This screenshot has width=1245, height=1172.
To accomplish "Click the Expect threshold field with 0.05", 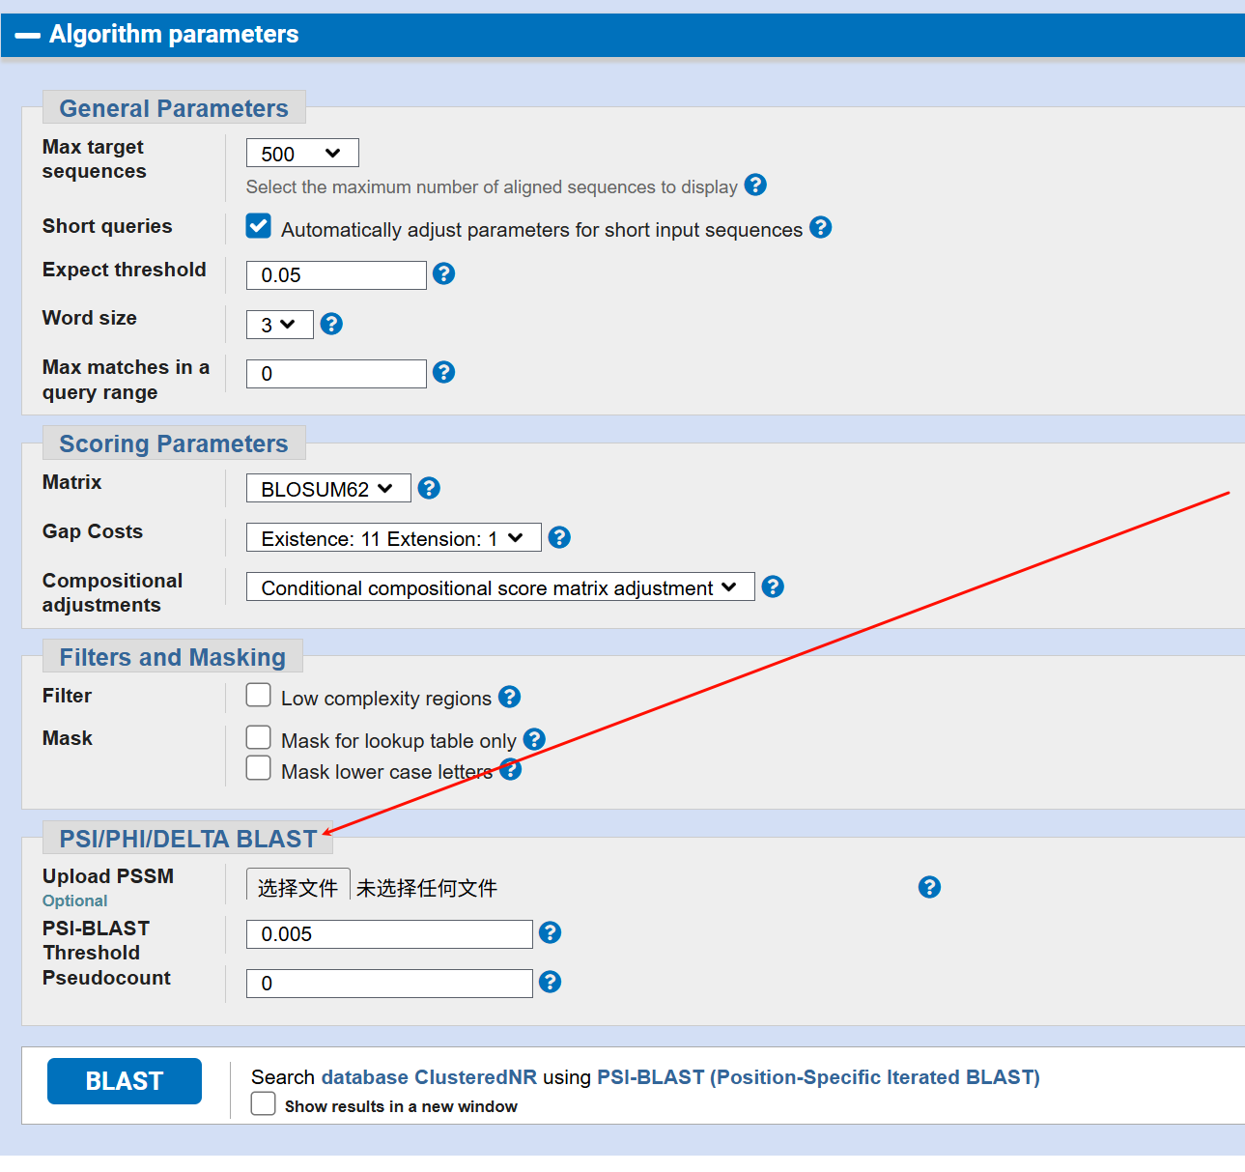I will coord(336,275).
